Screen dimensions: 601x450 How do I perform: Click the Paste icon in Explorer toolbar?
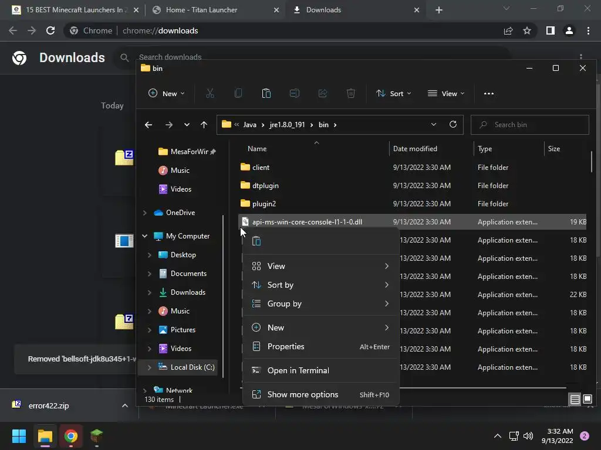[266, 93]
